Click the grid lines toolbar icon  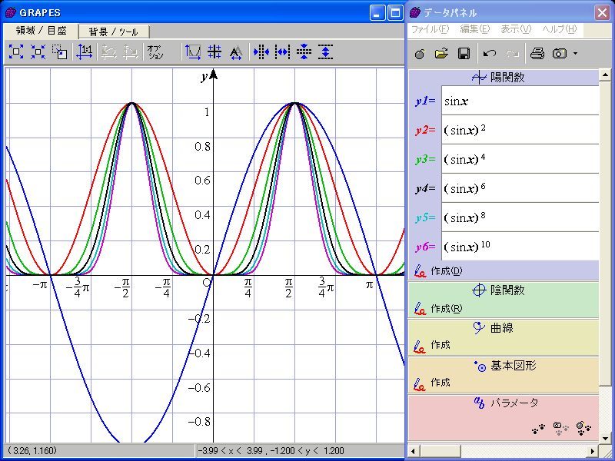[x=214, y=52]
